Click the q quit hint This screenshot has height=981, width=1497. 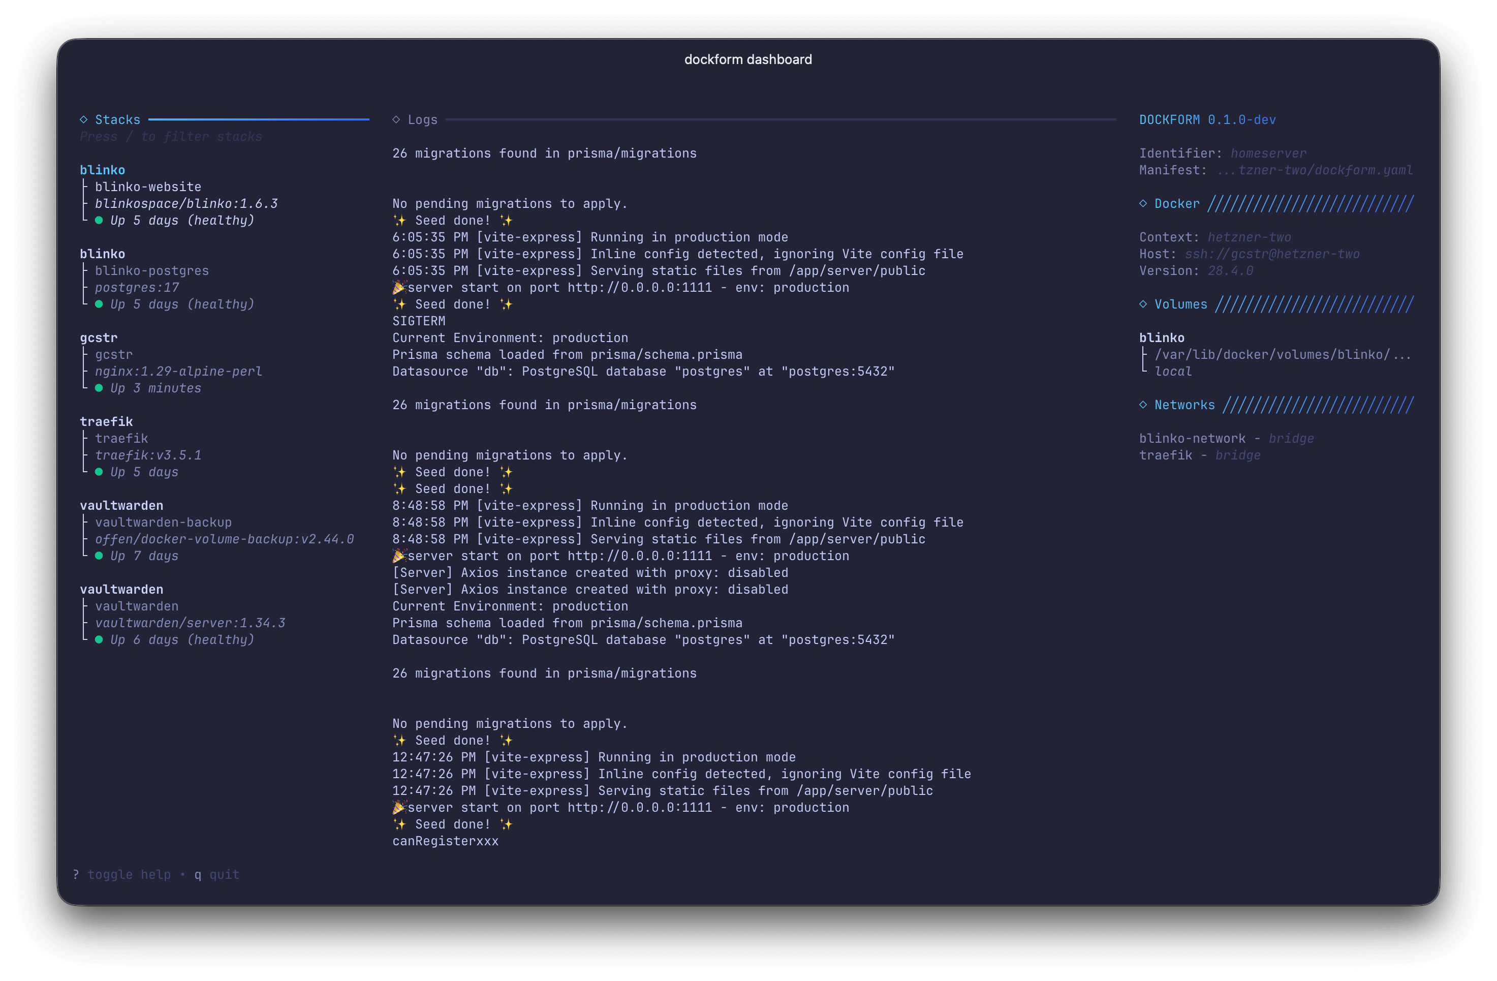[x=217, y=875]
